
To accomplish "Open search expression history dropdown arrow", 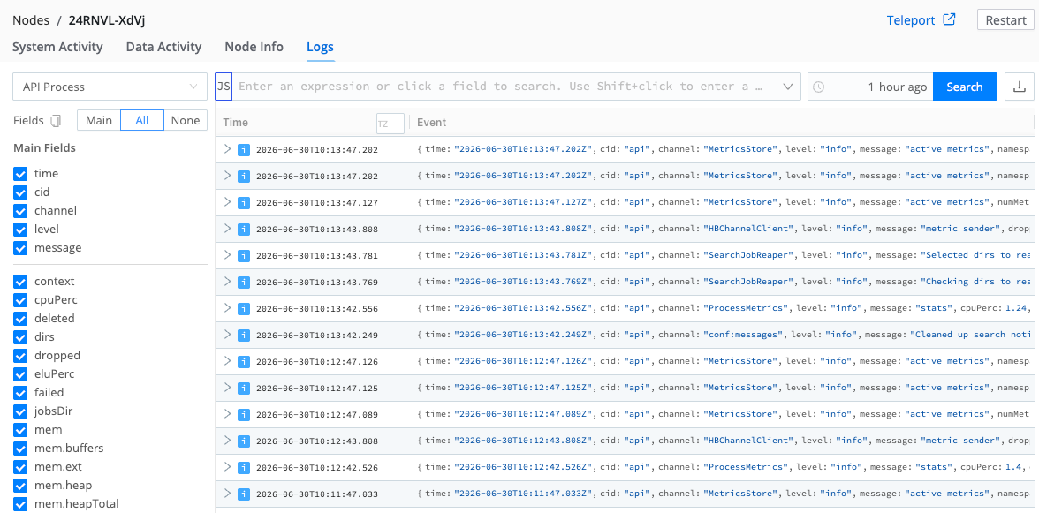I will click(788, 87).
